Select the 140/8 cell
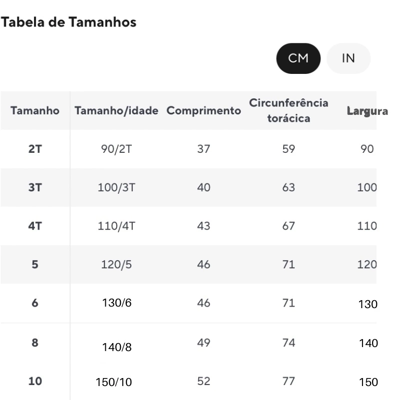 pos(117,347)
